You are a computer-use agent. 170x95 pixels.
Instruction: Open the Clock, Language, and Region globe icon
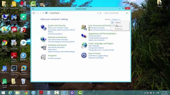[x=84, y=45]
